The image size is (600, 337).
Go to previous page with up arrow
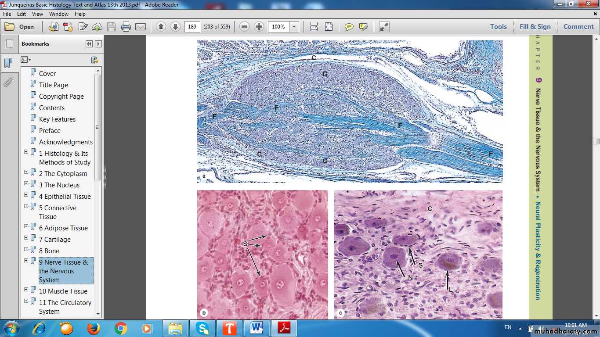[x=161, y=27]
